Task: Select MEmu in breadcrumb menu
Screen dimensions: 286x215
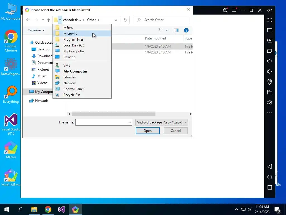Action: 82,28
